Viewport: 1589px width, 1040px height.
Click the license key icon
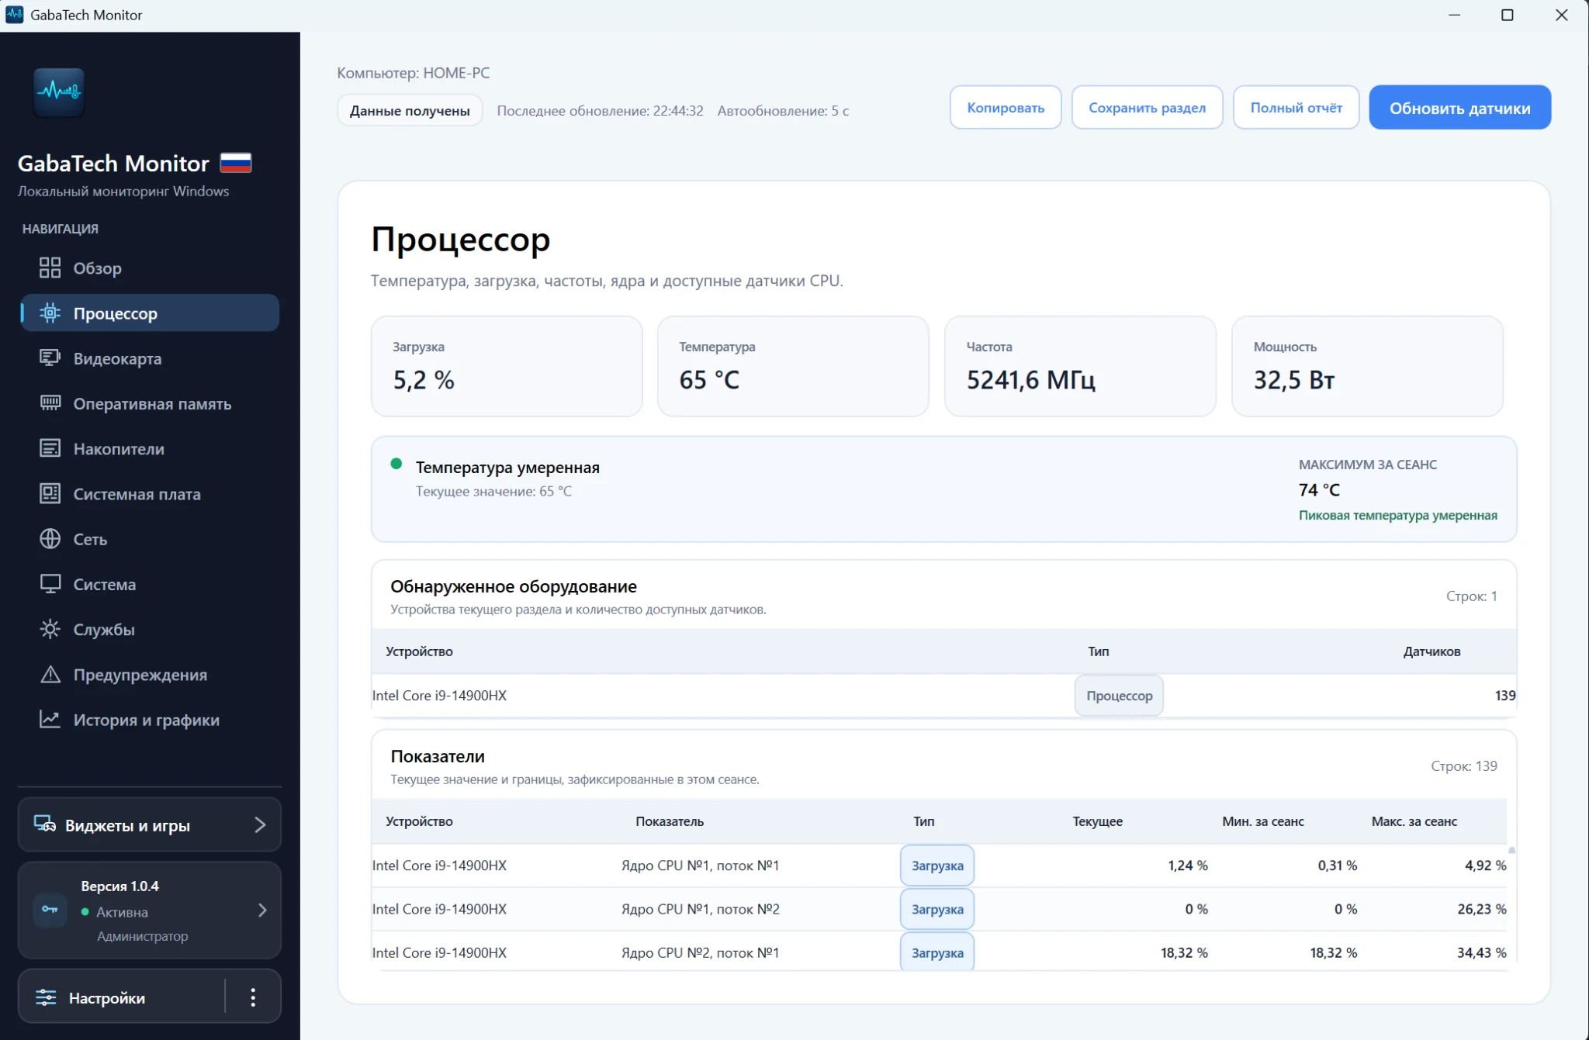[50, 910]
